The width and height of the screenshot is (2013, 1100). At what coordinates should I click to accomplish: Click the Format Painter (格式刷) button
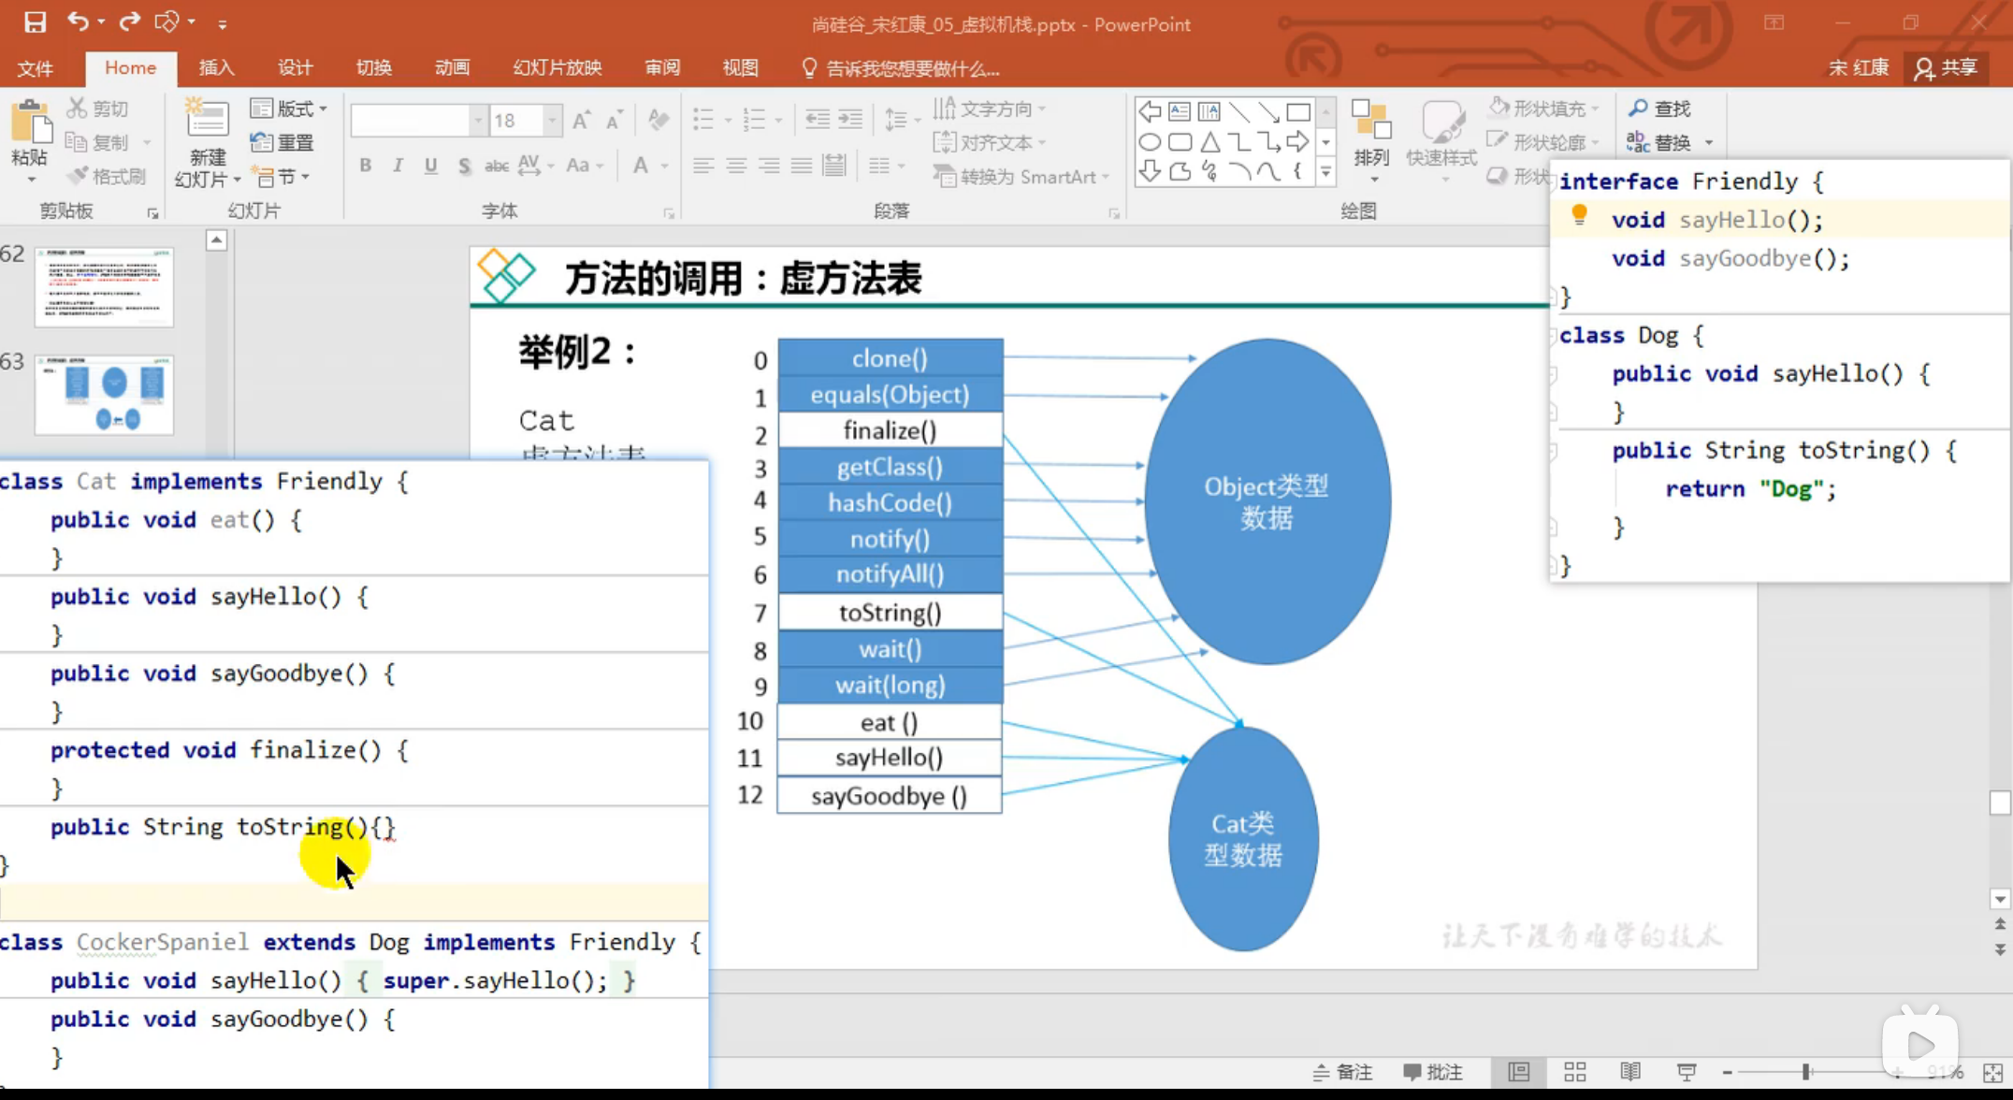point(107,176)
